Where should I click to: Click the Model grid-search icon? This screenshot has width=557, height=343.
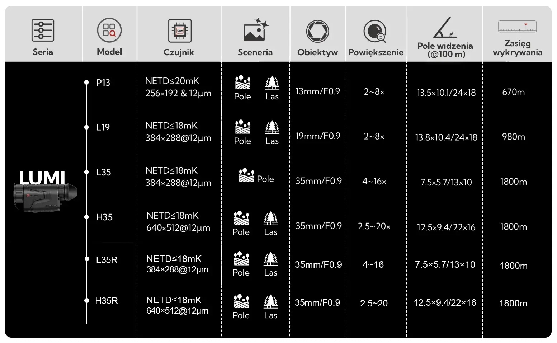click(x=109, y=30)
